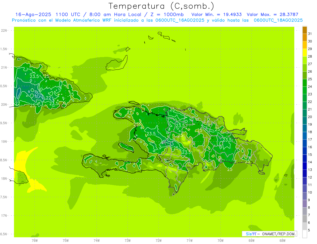Click the color scale label "10"
317x244 pixels.
click(310, 192)
